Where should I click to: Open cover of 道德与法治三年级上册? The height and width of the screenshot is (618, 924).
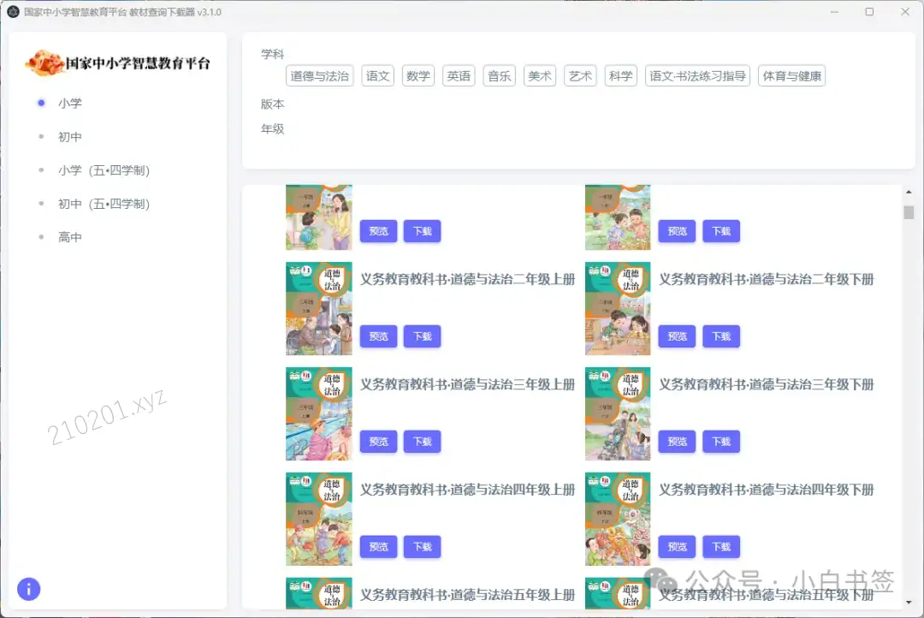pos(319,413)
